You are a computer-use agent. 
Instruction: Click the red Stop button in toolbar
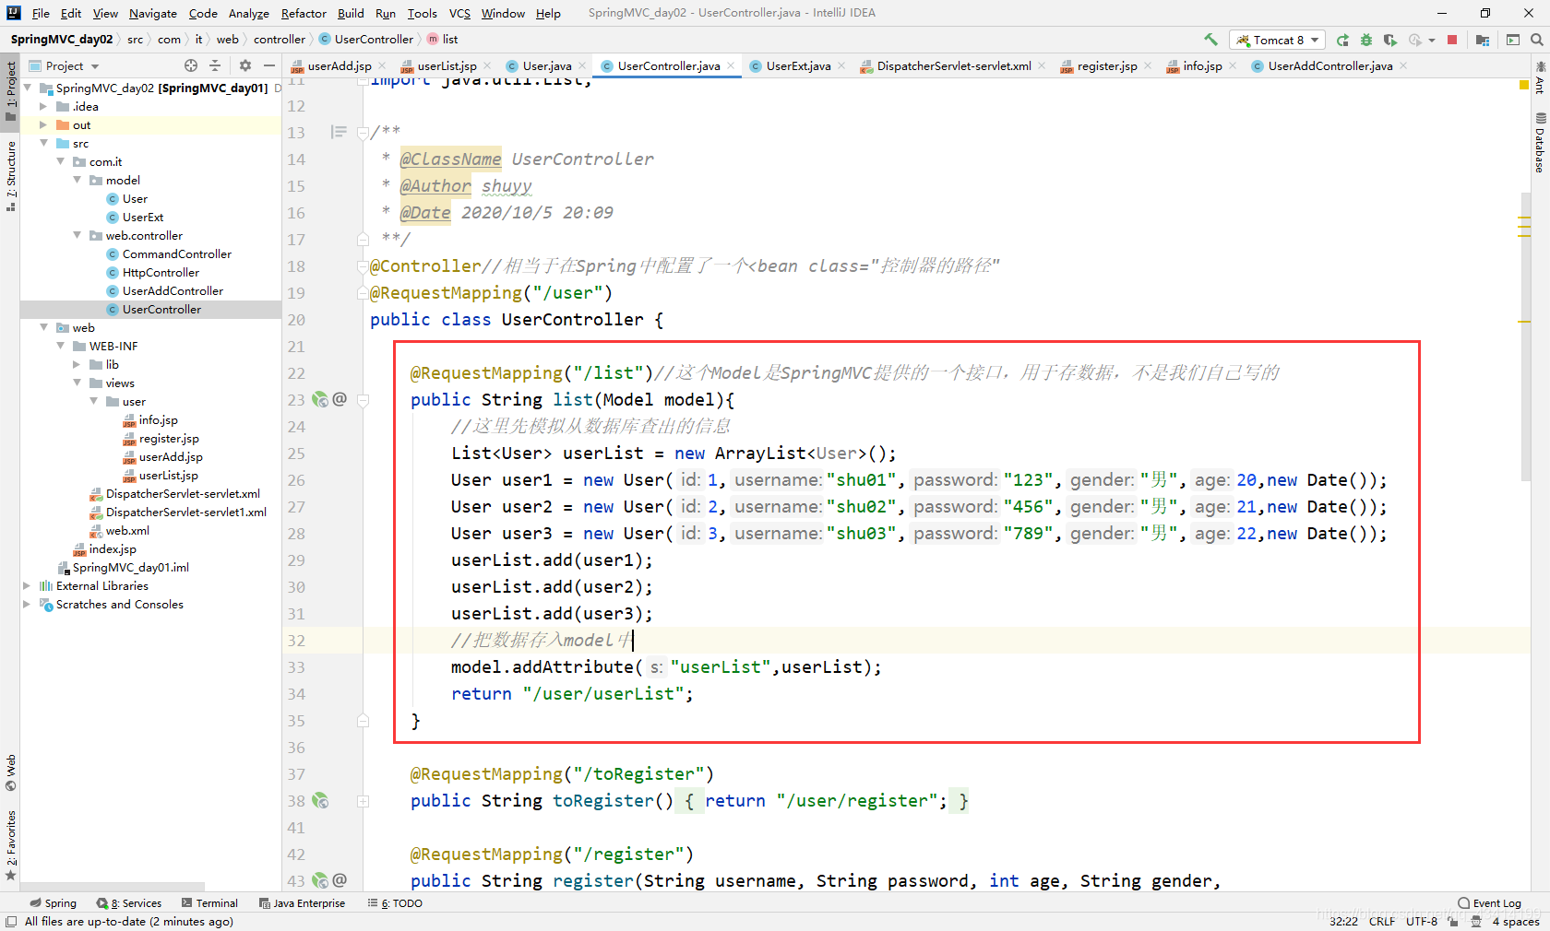click(1452, 40)
